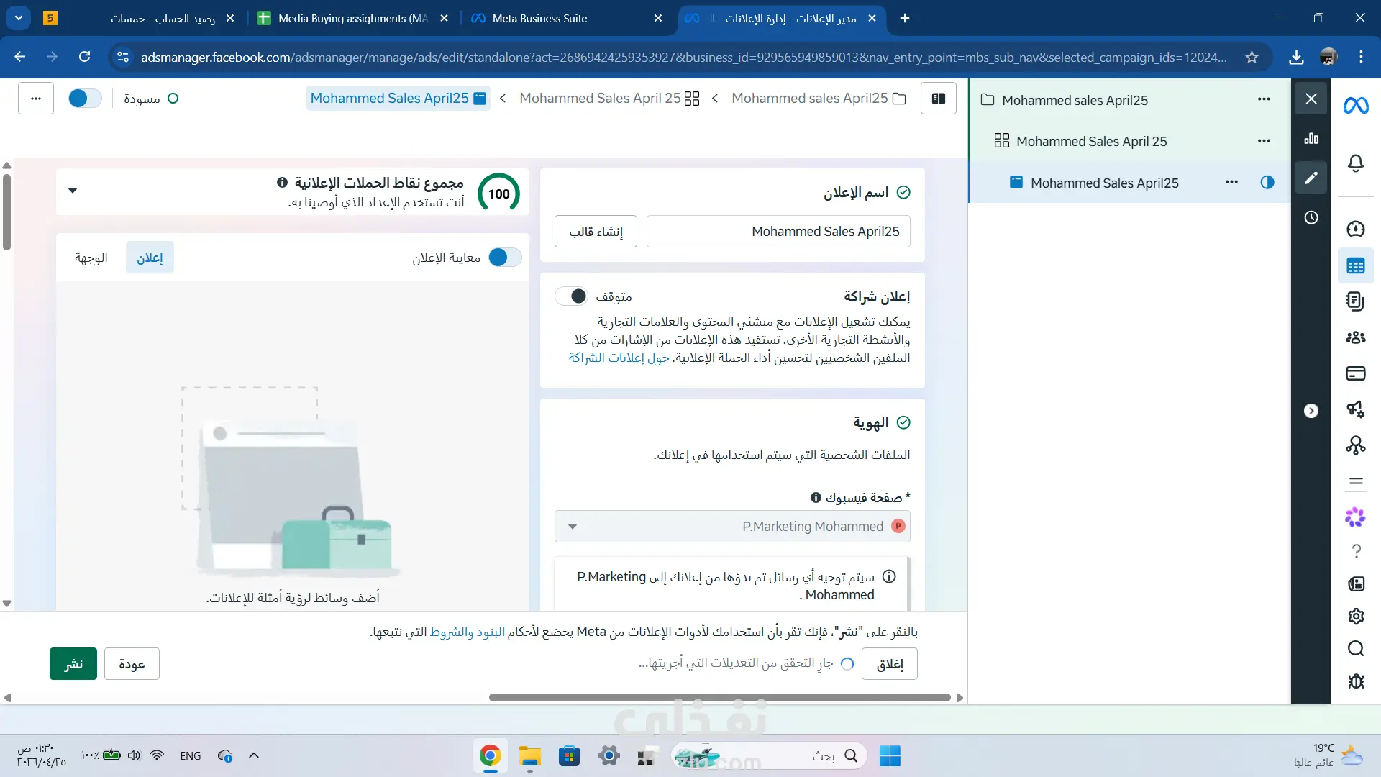Open the help question mark icon

click(x=1356, y=551)
